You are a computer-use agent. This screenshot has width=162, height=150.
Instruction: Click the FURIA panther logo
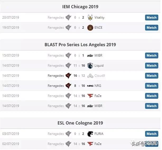[90, 134]
